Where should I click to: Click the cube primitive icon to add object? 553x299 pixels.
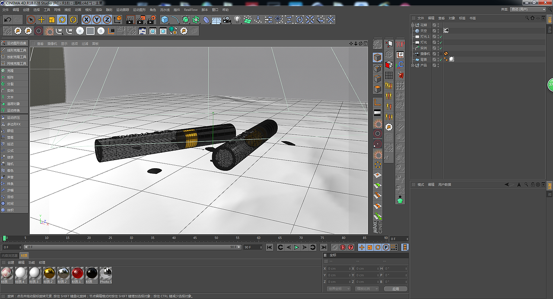[165, 19]
